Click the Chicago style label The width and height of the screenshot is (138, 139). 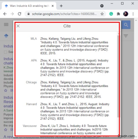coord(31,82)
